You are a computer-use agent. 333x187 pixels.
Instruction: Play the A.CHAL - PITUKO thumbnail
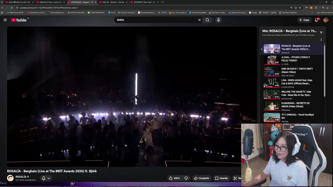pos(272,60)
